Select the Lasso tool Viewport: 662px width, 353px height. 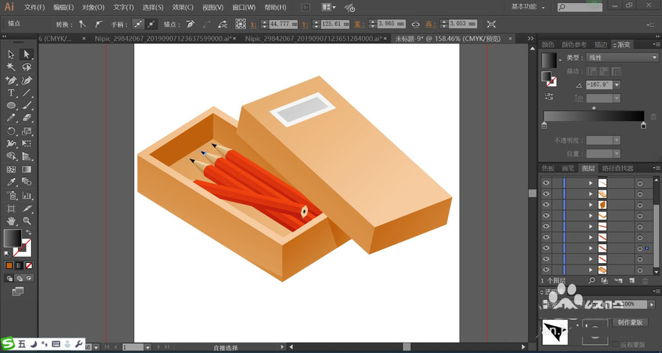[x=26, y=67]
